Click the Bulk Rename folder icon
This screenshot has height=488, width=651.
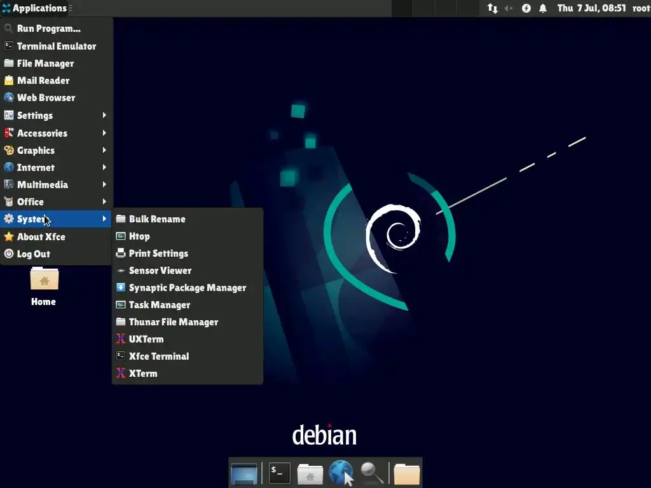(121, 219)
